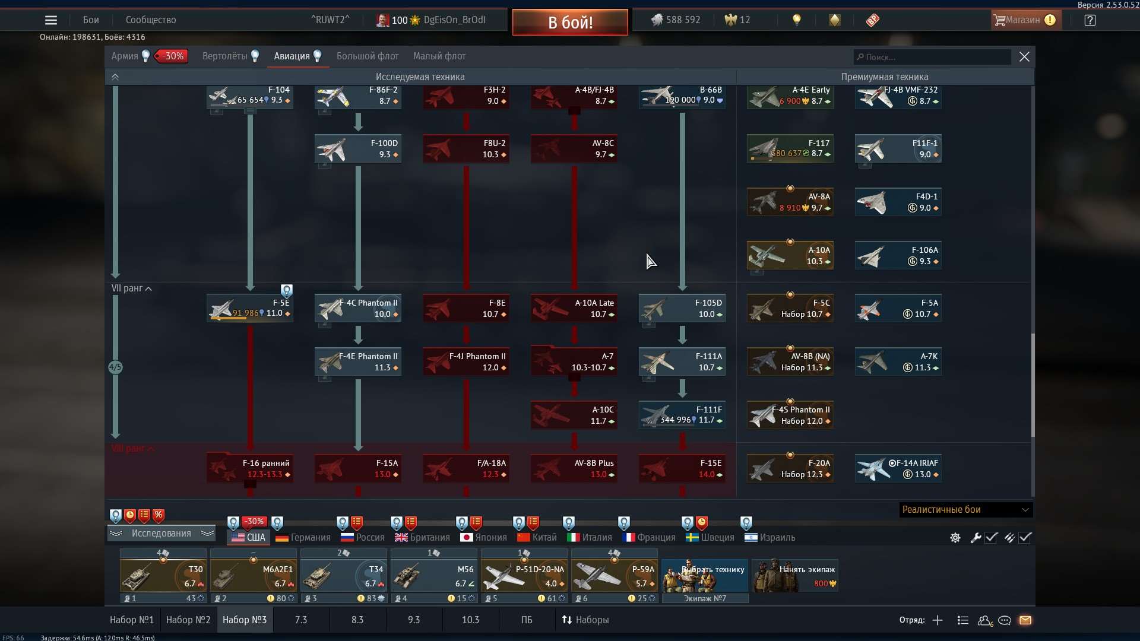Toggle the auto-refill ammo checkbox
The width and height of the screenshot is (1140, 641).
point(1025,538)
